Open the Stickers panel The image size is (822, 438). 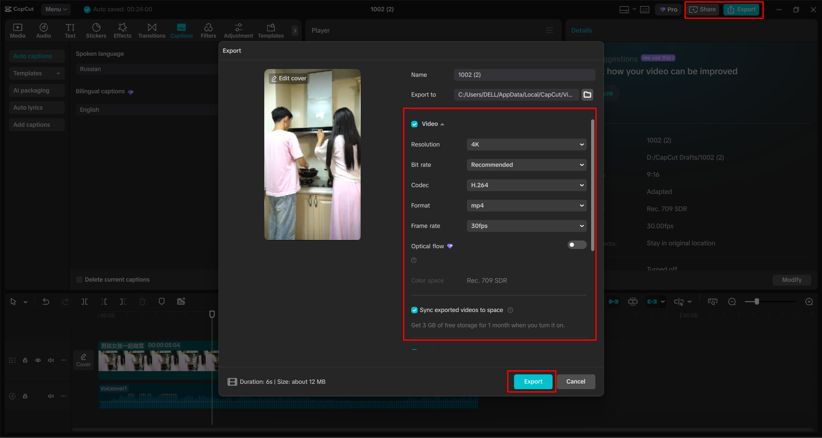point(96,30)
